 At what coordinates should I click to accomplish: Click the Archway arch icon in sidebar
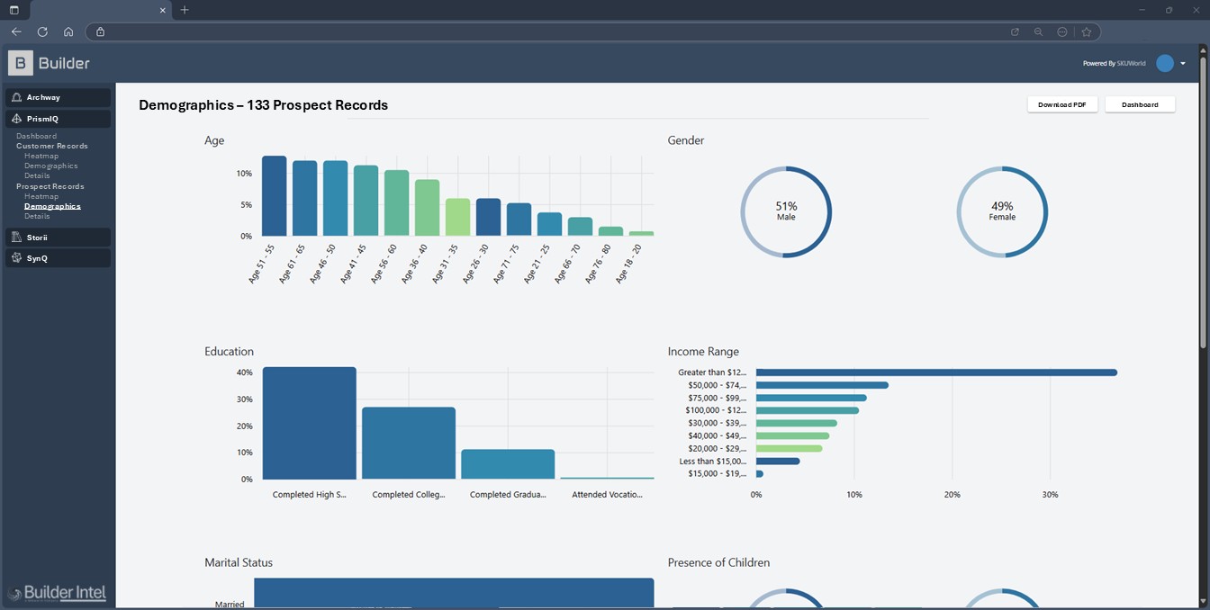pyautogui.click(x=16, y=97)
